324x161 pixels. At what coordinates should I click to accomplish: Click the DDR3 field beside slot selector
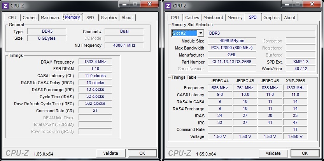pyautogui.click(x=262, y=33)
